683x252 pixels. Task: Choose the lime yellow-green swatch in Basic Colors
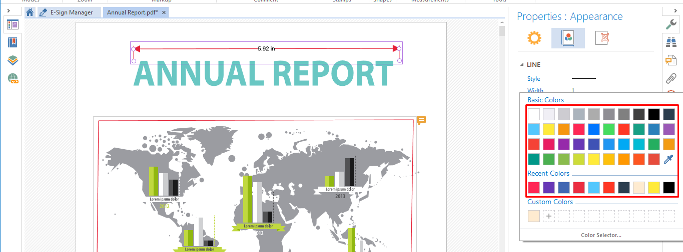[x=579, y=159]
